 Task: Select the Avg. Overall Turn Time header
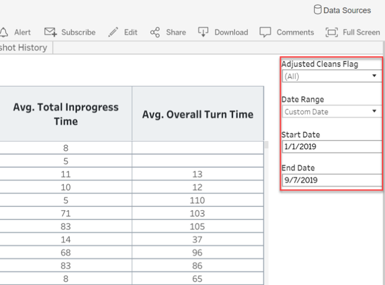pyautogui.click(x=198, y=114)
